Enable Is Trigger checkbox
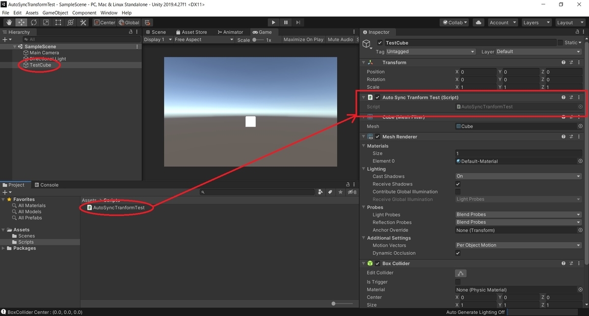Screen dimensions: 589x316 [x=458, y=282]
